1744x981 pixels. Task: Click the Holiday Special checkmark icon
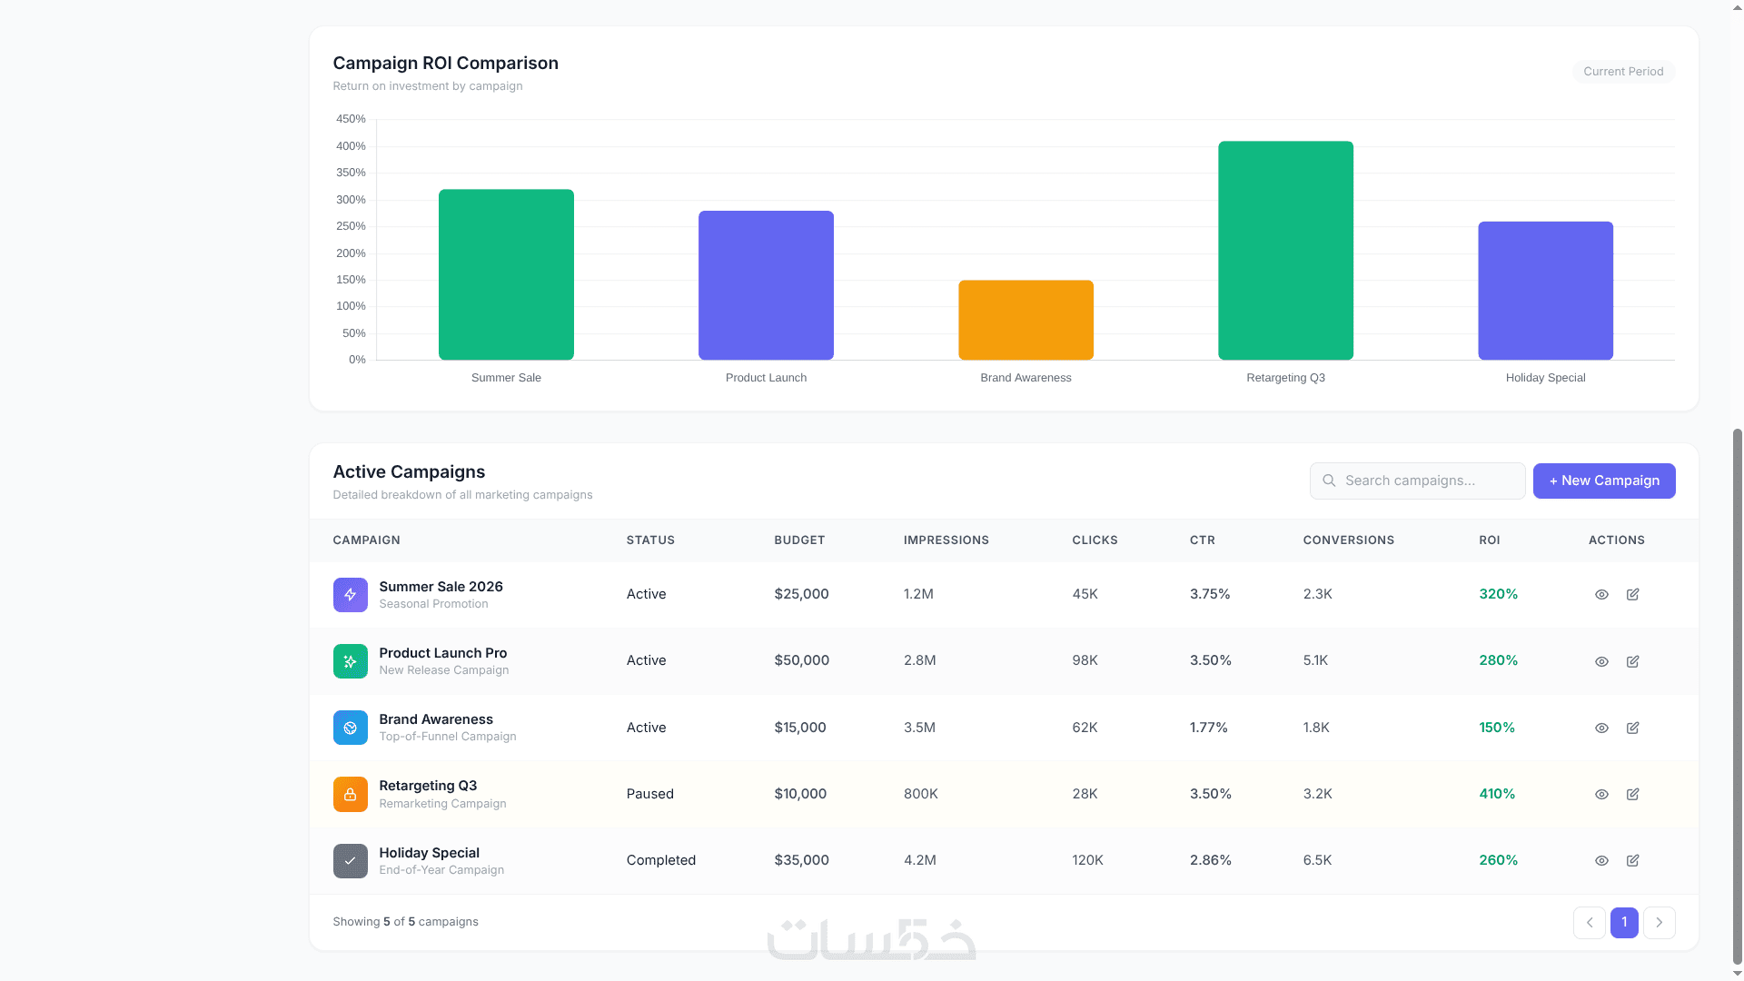click(350, 861)
